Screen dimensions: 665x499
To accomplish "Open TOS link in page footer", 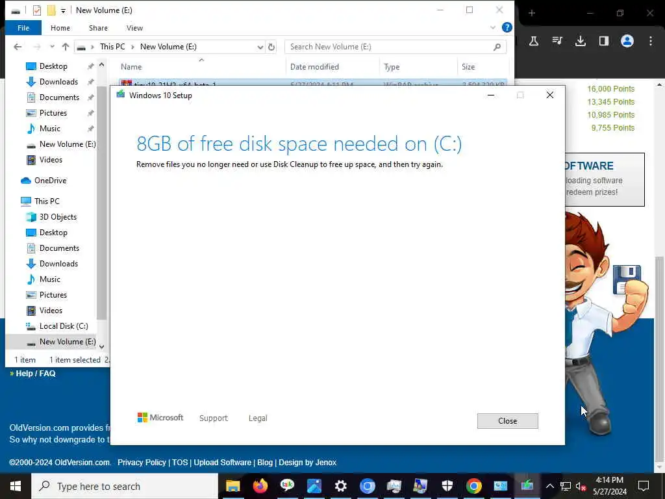I will 180,463.
